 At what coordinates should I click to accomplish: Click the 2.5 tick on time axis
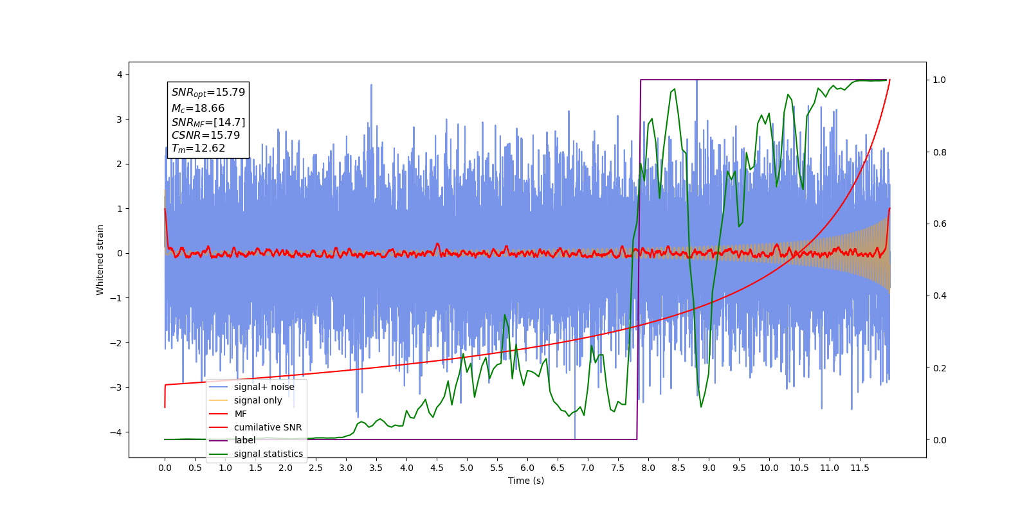tap(316, 468)
